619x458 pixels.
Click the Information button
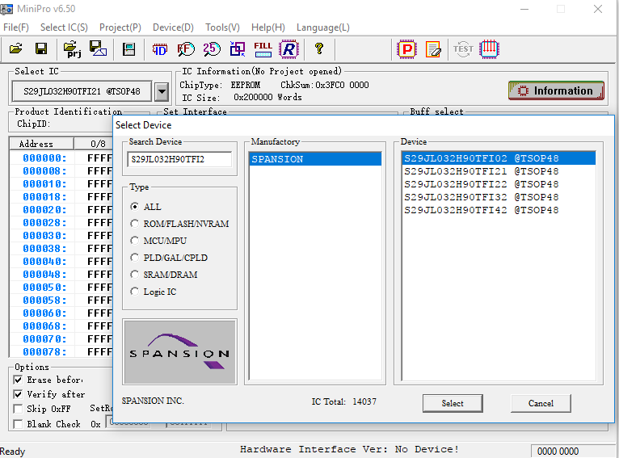click(x=556, y=90)
